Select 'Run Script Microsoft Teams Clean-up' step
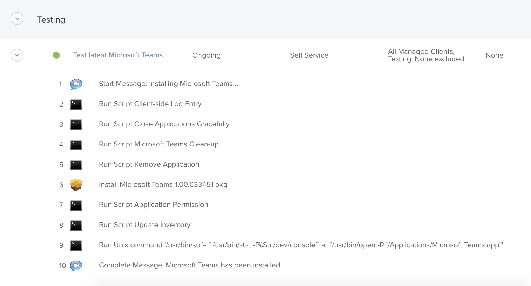Image resolution: width=531 pixels, height=286 pixels. [x=159, y=144]
